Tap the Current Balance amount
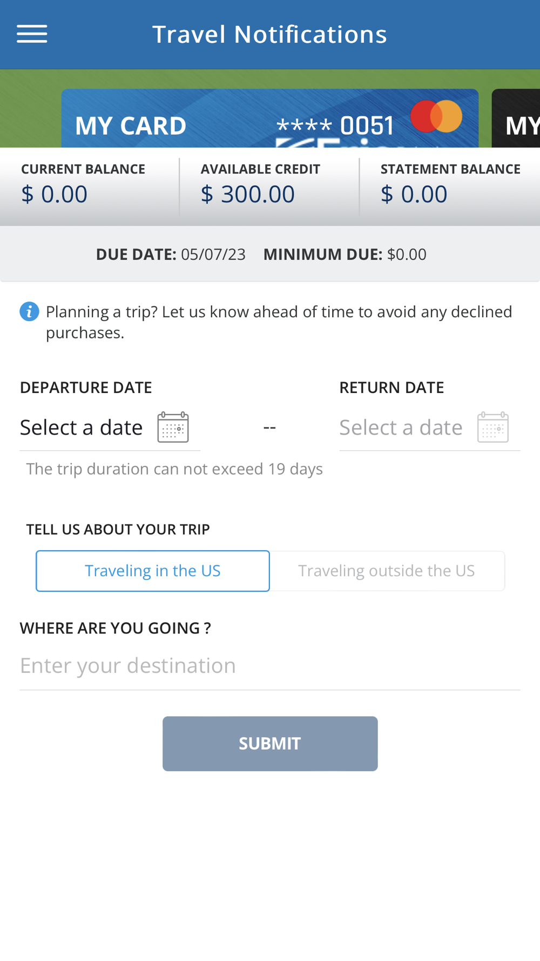Viewport: 540px width, 961px height. pos(54,194)
